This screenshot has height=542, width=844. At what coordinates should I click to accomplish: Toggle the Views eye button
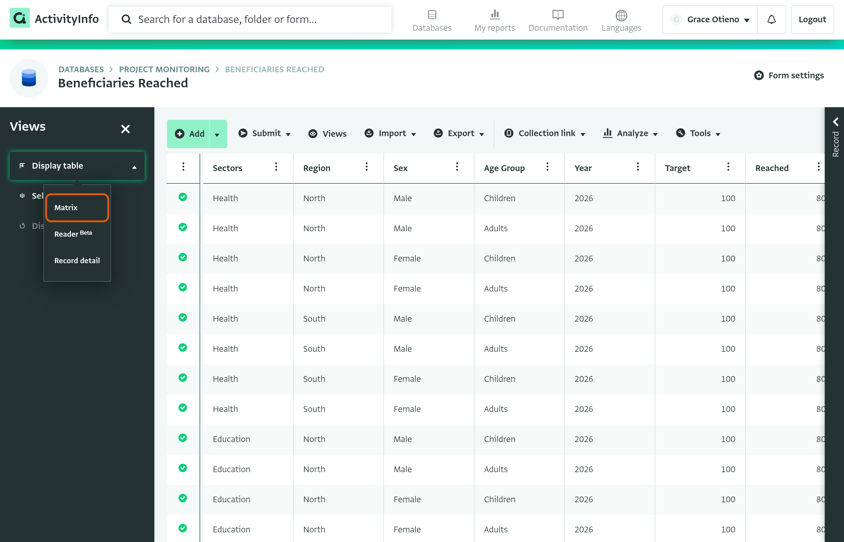click(x=327, y=134)
